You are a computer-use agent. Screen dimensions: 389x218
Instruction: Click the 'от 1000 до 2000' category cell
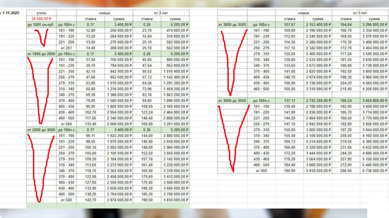42,54
